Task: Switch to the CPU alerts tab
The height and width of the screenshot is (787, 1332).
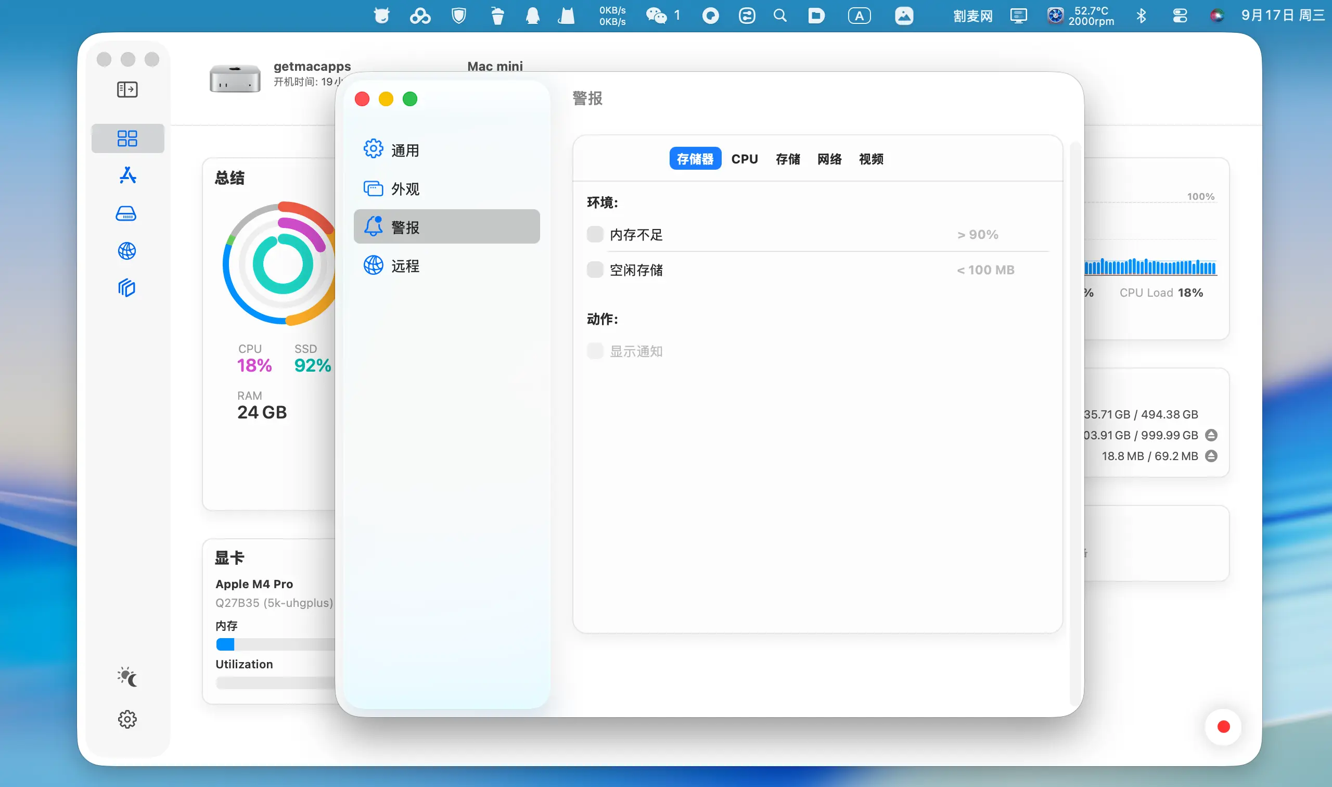Action: 744,159
